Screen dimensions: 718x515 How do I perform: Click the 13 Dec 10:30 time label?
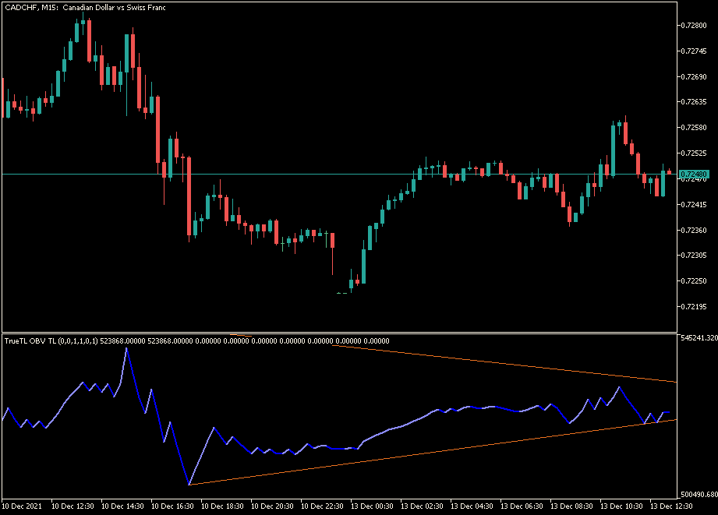pyautogui.click(x=622, y=506)
